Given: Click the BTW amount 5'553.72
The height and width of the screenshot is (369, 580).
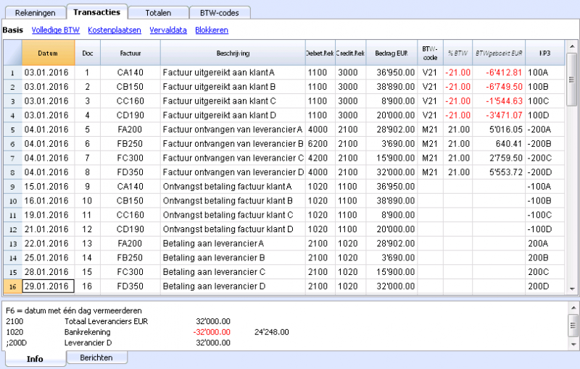Looking at the screenshot, I should coord(499,172).
